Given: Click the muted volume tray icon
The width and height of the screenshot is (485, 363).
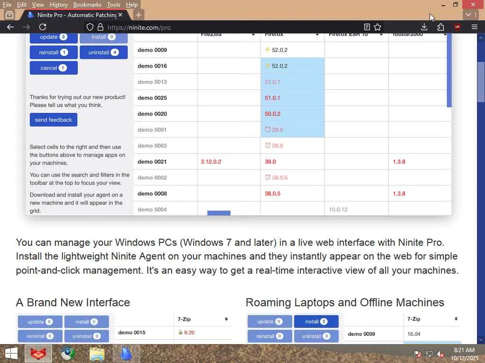Looking at the screenshot, I should pyautogui.click(x=440, y=354).
